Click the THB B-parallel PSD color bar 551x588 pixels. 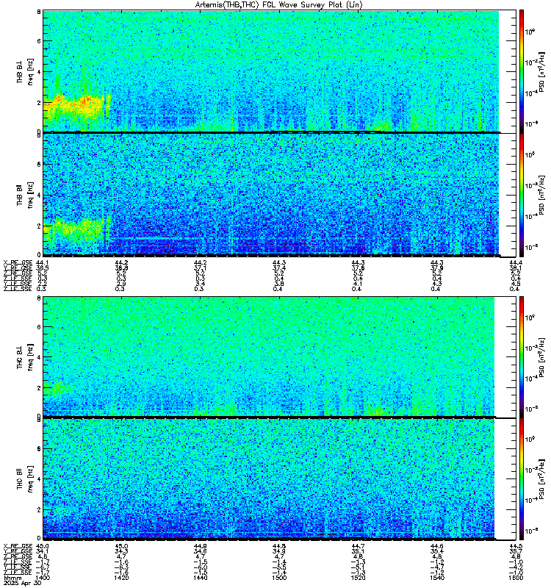522,195
